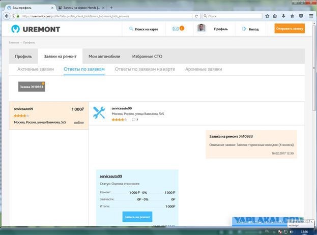Reload the page with the refresh icon

196,16
